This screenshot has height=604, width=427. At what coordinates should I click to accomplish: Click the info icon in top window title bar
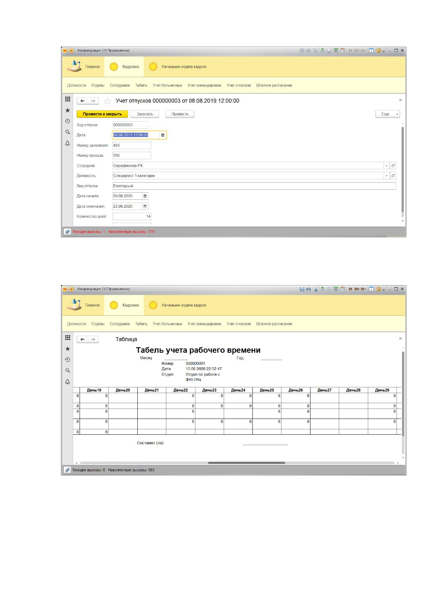coord(379,51)
